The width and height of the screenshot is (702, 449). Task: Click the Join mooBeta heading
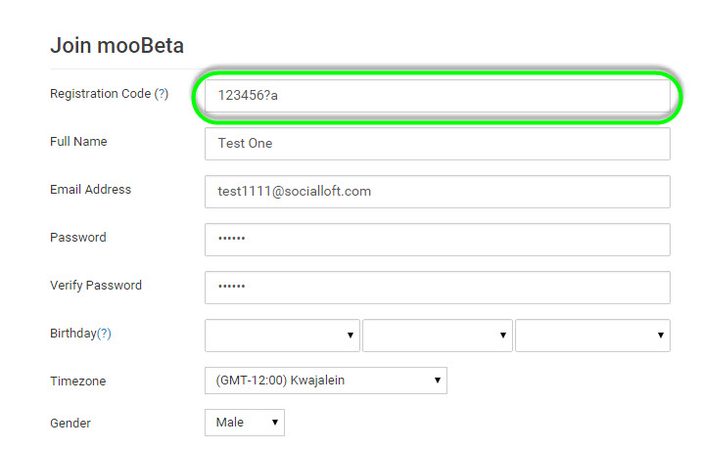[x=117, y=45]
